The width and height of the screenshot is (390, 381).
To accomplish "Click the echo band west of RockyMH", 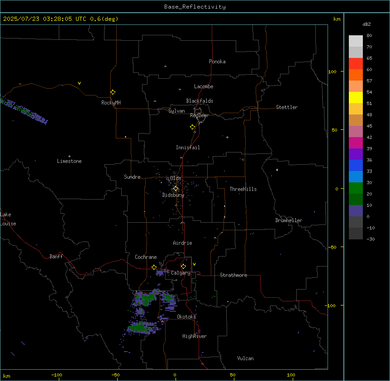I will coord(24,110).
